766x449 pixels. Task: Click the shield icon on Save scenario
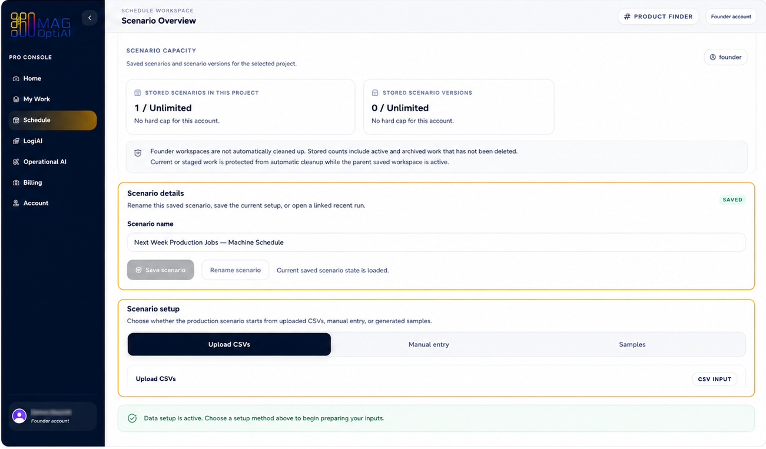tap(139, 270)
